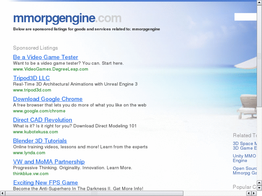The image size is (262, 196).
Task: Click 'Progressive Thinking. Originality.' description
Action: [72, 168]
